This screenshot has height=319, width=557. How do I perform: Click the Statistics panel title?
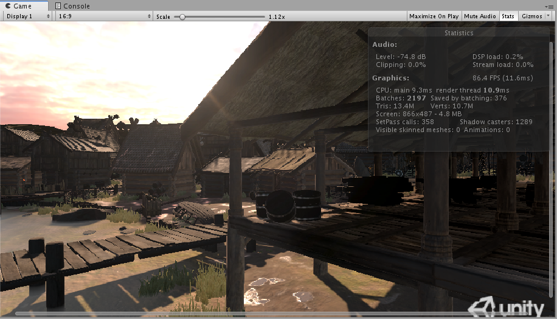[x=458, y=33]
